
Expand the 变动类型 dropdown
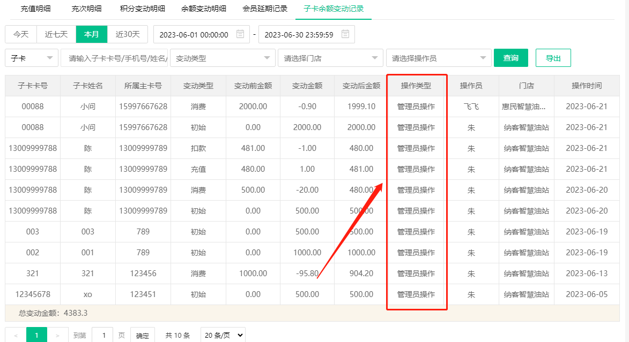(223, 58)
